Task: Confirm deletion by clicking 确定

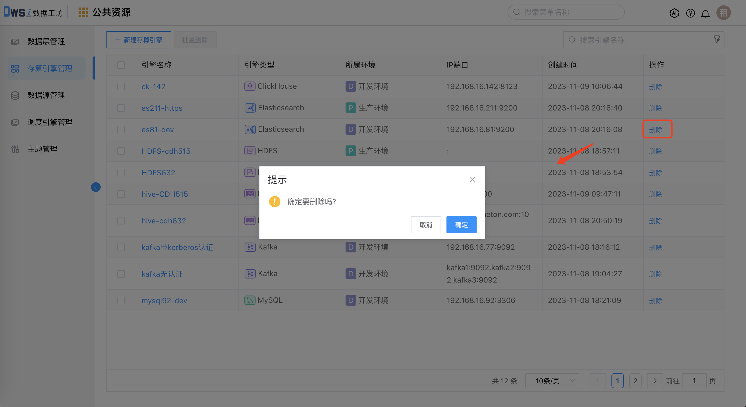Action: click(x=461, y=224)
